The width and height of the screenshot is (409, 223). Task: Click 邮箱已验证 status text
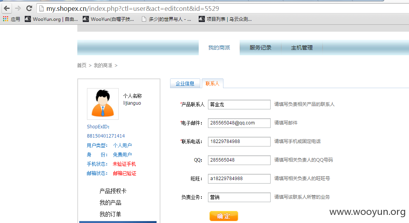coord(124,173)
